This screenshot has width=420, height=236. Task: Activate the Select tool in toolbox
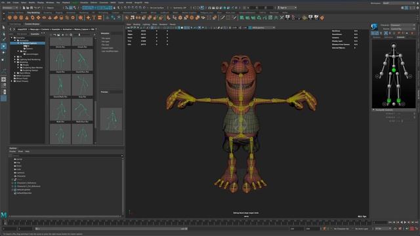4,28
